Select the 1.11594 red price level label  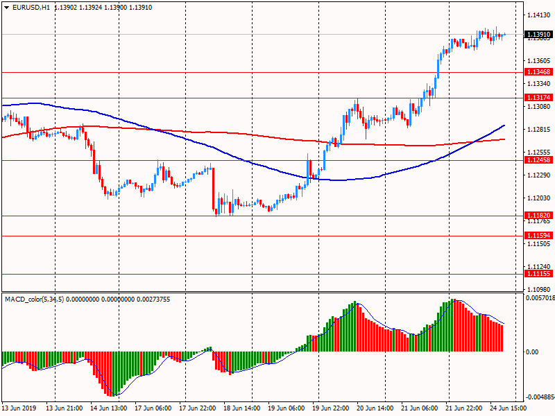pyautogui.click(x=539, y=236)
